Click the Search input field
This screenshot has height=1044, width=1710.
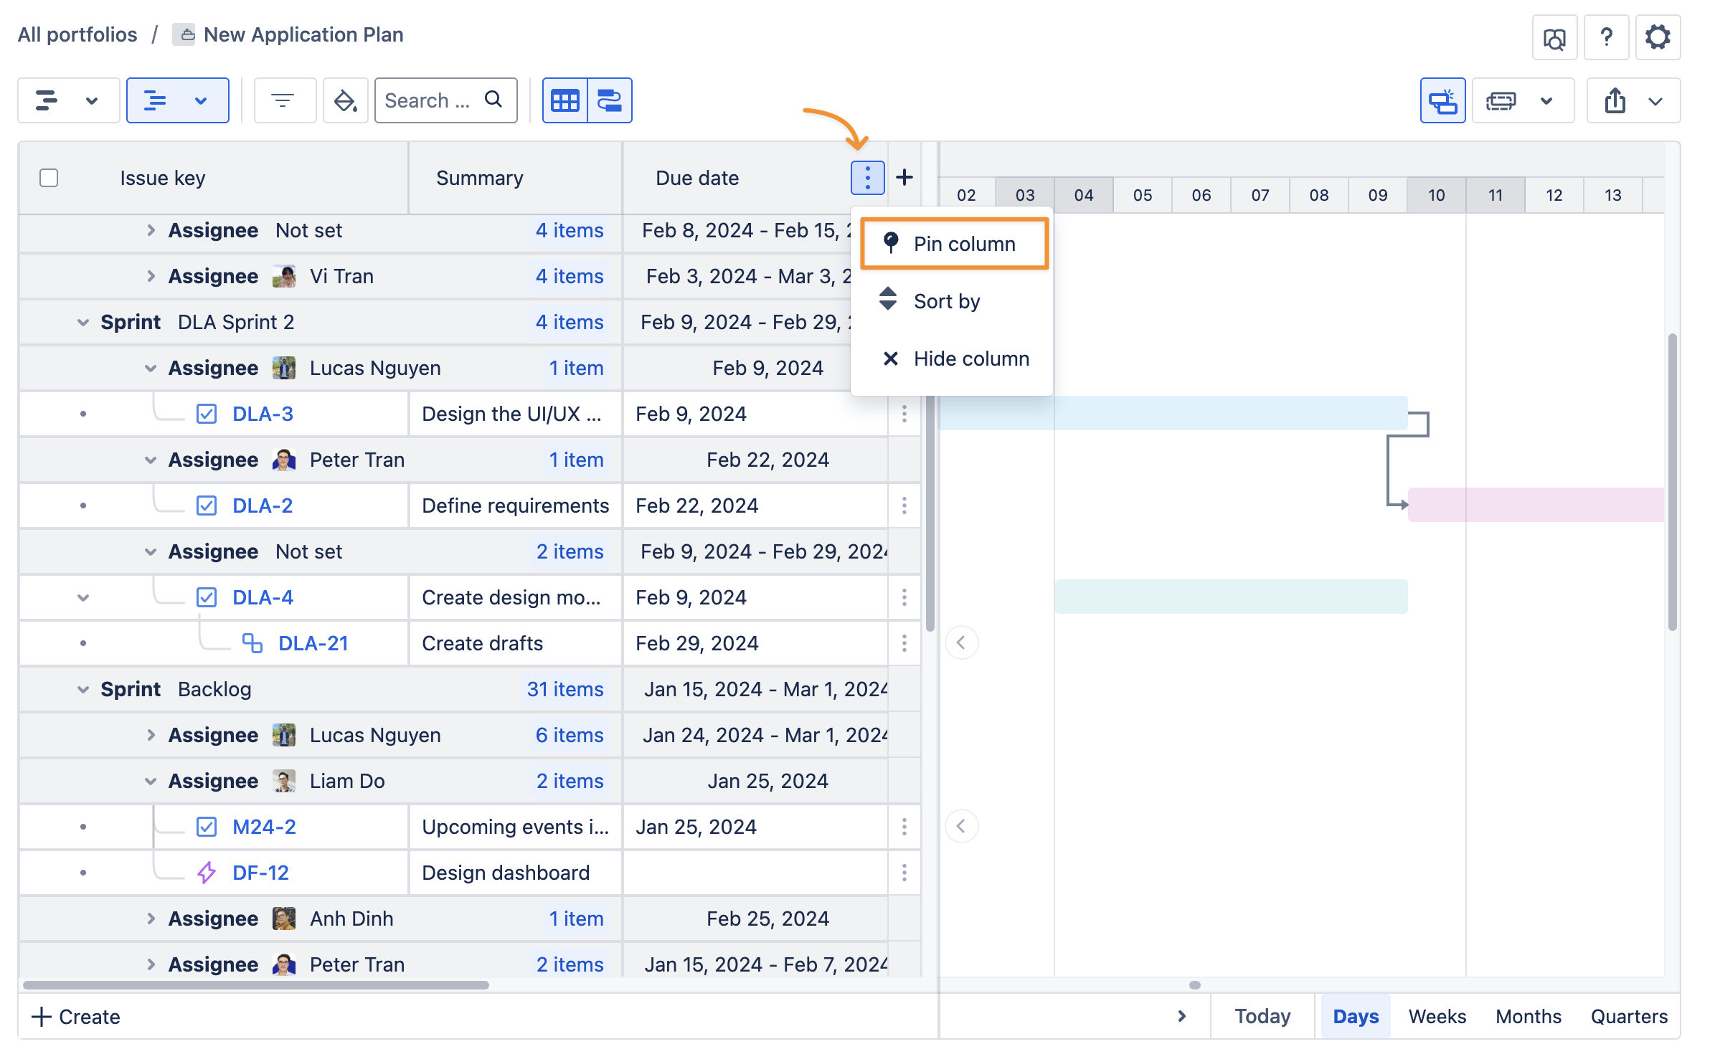[x=430, y=100]
